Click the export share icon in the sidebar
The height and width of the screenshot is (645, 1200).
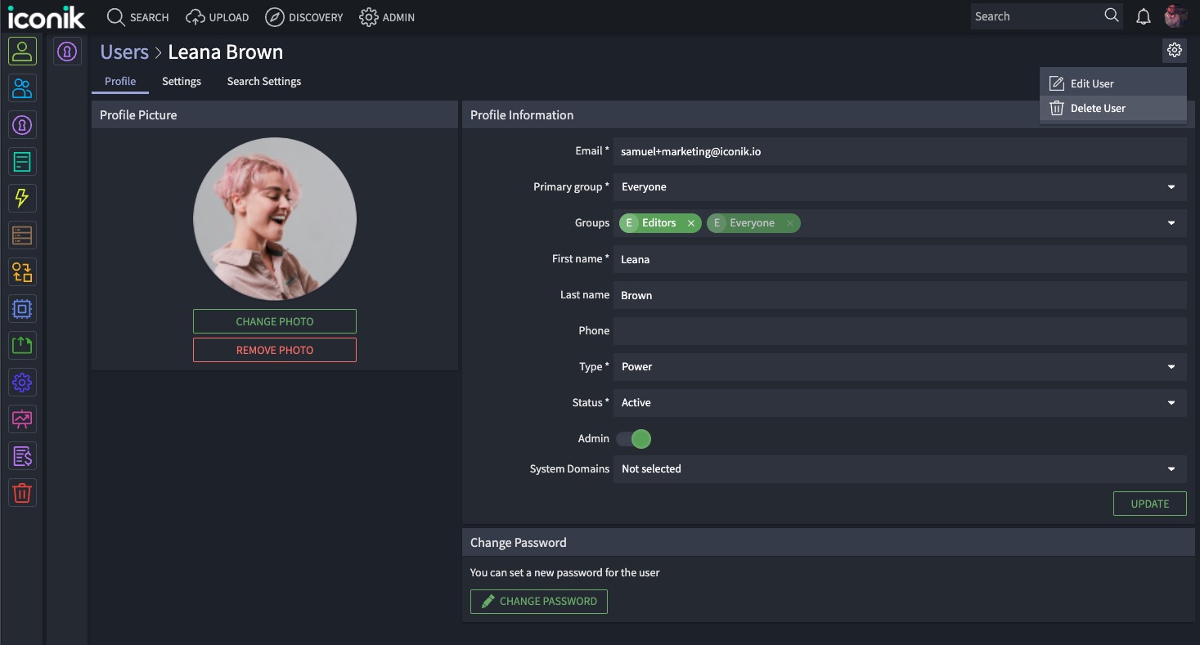coord(22,345)
